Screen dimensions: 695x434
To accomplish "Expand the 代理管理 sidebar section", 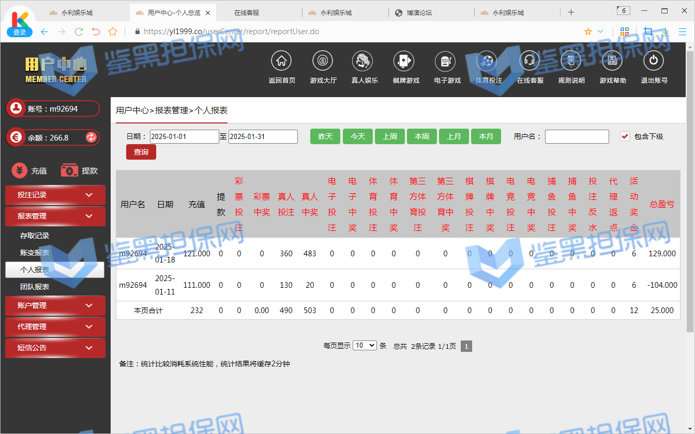I will [55, 327].
